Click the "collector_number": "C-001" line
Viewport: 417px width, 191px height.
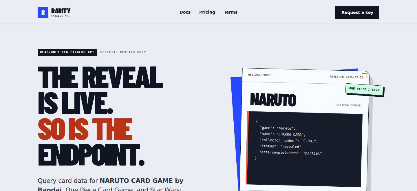coord(289,141)
